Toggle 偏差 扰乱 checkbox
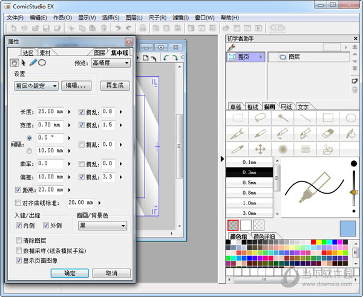Image resolution: width=363 pixels, height=297 pixels. click(81, 177)
